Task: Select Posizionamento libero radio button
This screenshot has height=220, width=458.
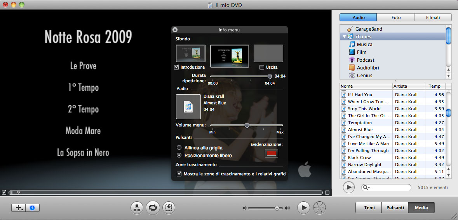Action: click(x=179, y=156)
